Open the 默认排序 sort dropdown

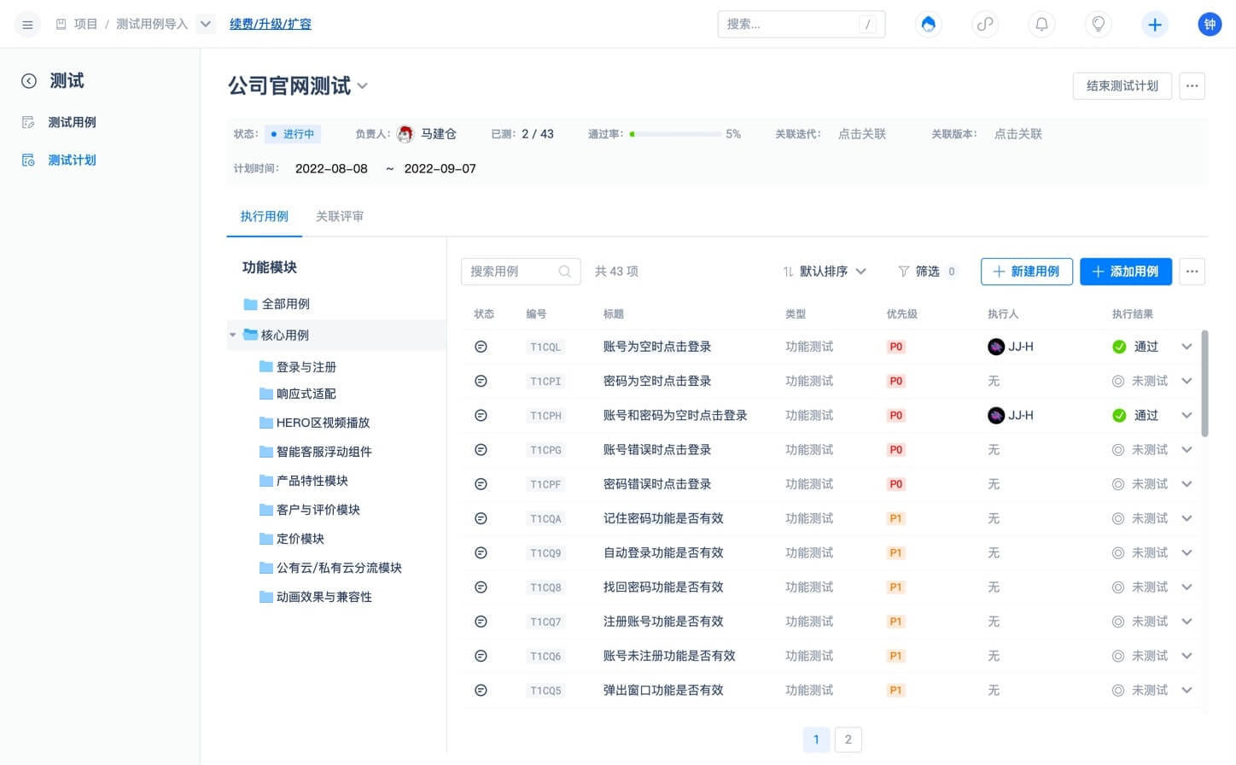[x=825, y=272]
